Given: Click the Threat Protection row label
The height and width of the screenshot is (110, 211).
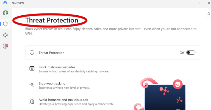Looking at the screenshot, I should pyautogui.click(x=51, y=53).
